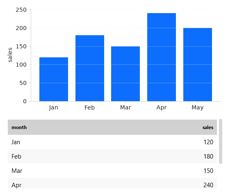Screen dimensions: 228x195
Task: Click the Apr x-axis label
Action: [x=162, y=108]
